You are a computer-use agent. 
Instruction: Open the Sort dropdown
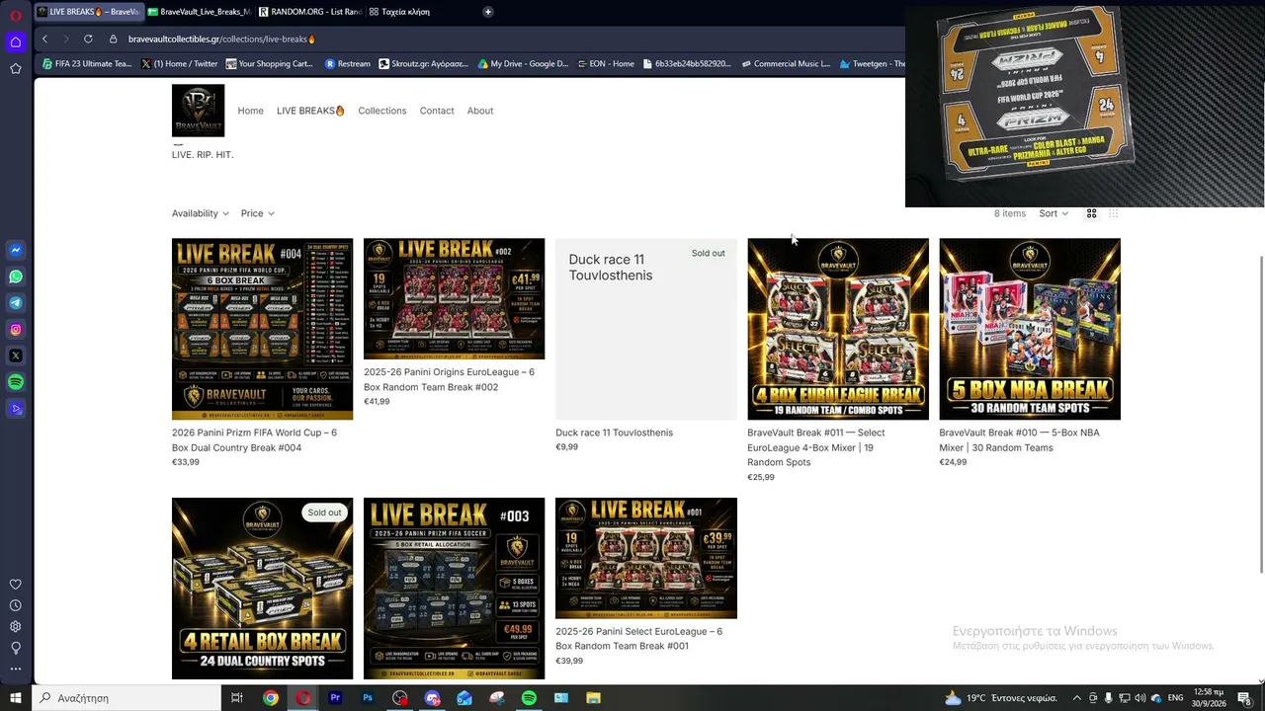(x=1054, y=213)
